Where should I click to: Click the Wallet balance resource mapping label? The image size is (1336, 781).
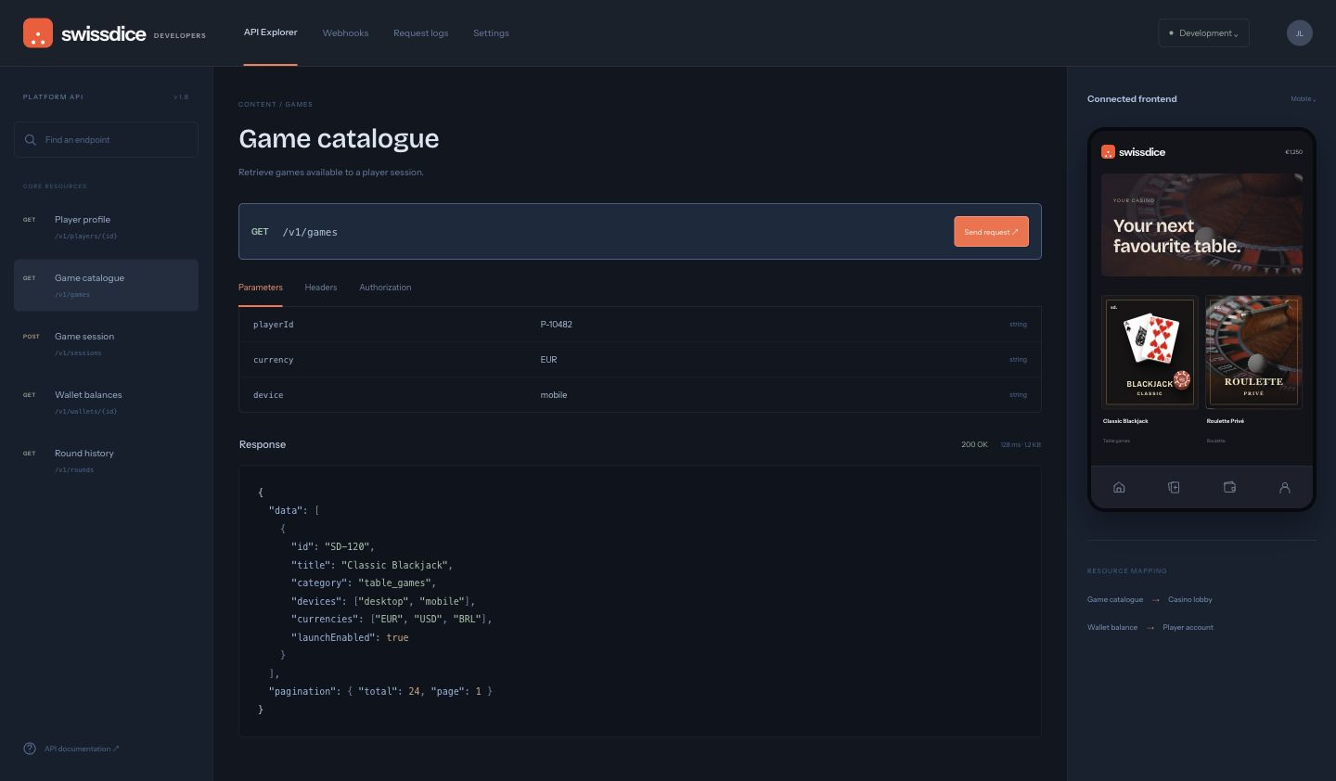[1112, 628]
